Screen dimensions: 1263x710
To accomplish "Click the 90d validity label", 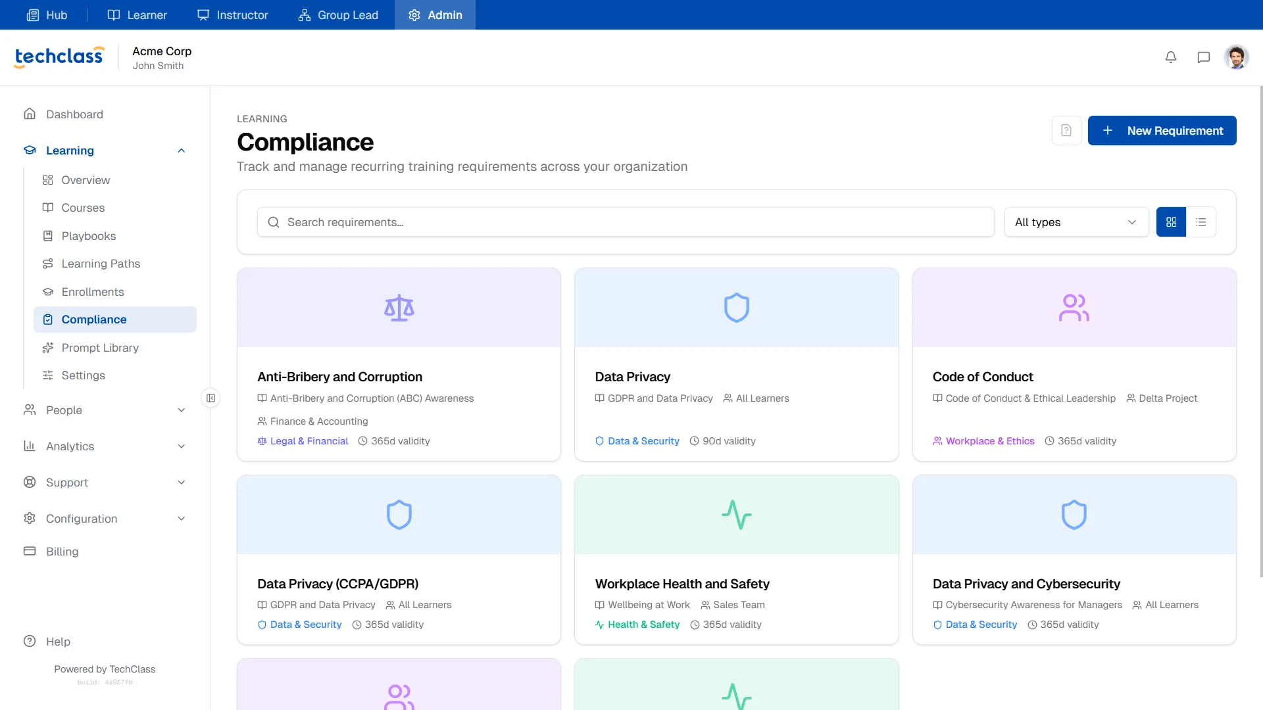I will click(x=722, y=441).
